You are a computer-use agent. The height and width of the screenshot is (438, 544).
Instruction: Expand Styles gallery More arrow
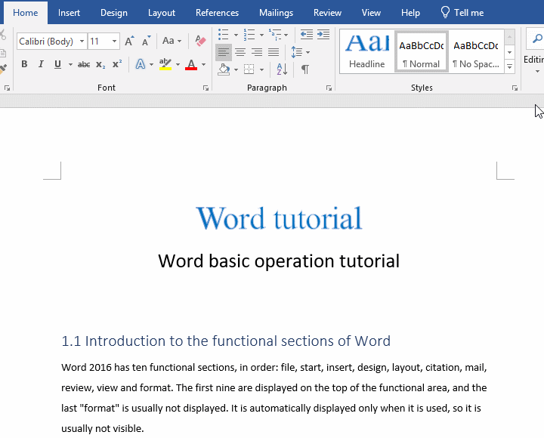510,66
